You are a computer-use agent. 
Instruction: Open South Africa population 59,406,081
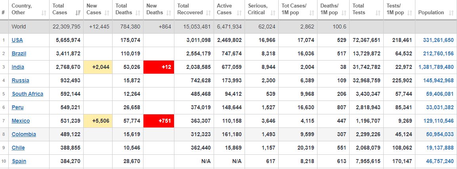[440, 94]
